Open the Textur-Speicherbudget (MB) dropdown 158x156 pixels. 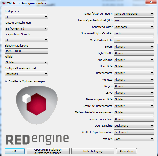click(134, 20)
